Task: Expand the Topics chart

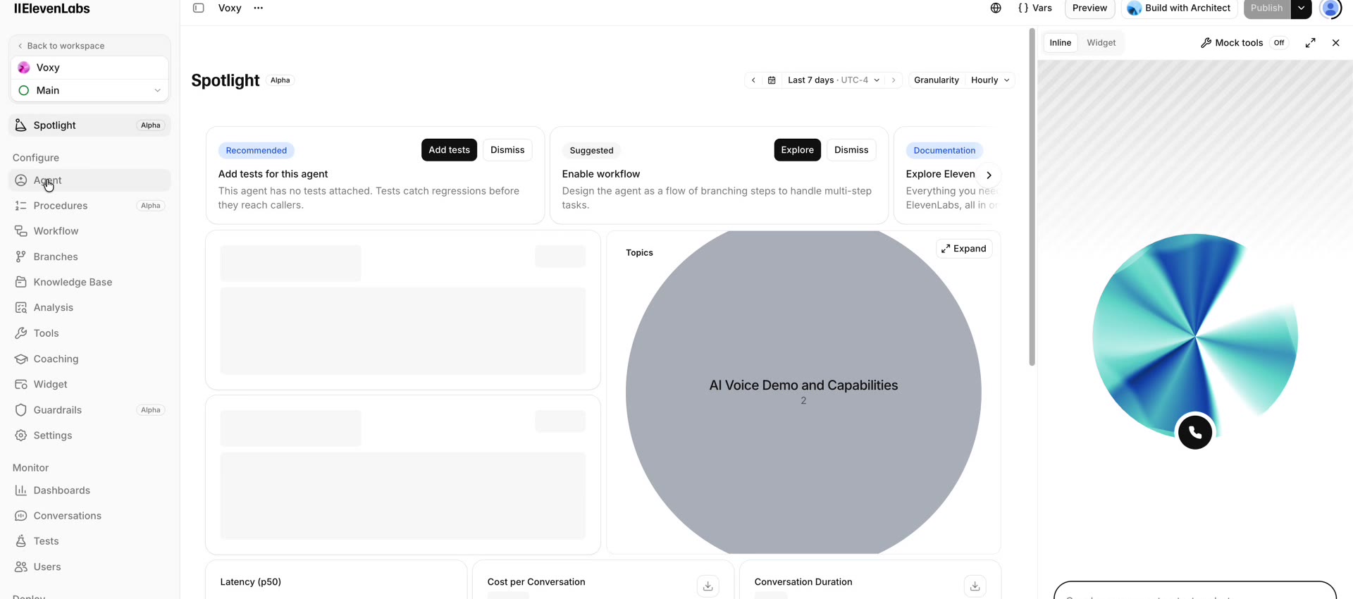Action: (x=964, y=249)
